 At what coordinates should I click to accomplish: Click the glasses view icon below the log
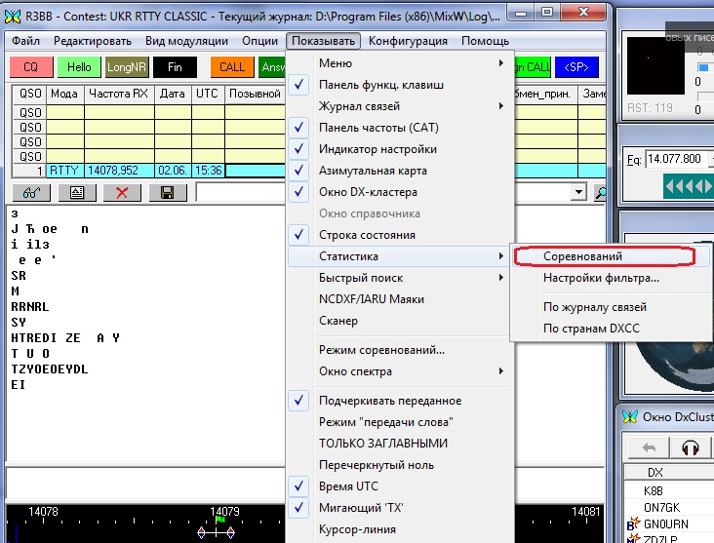pos(30,193)
